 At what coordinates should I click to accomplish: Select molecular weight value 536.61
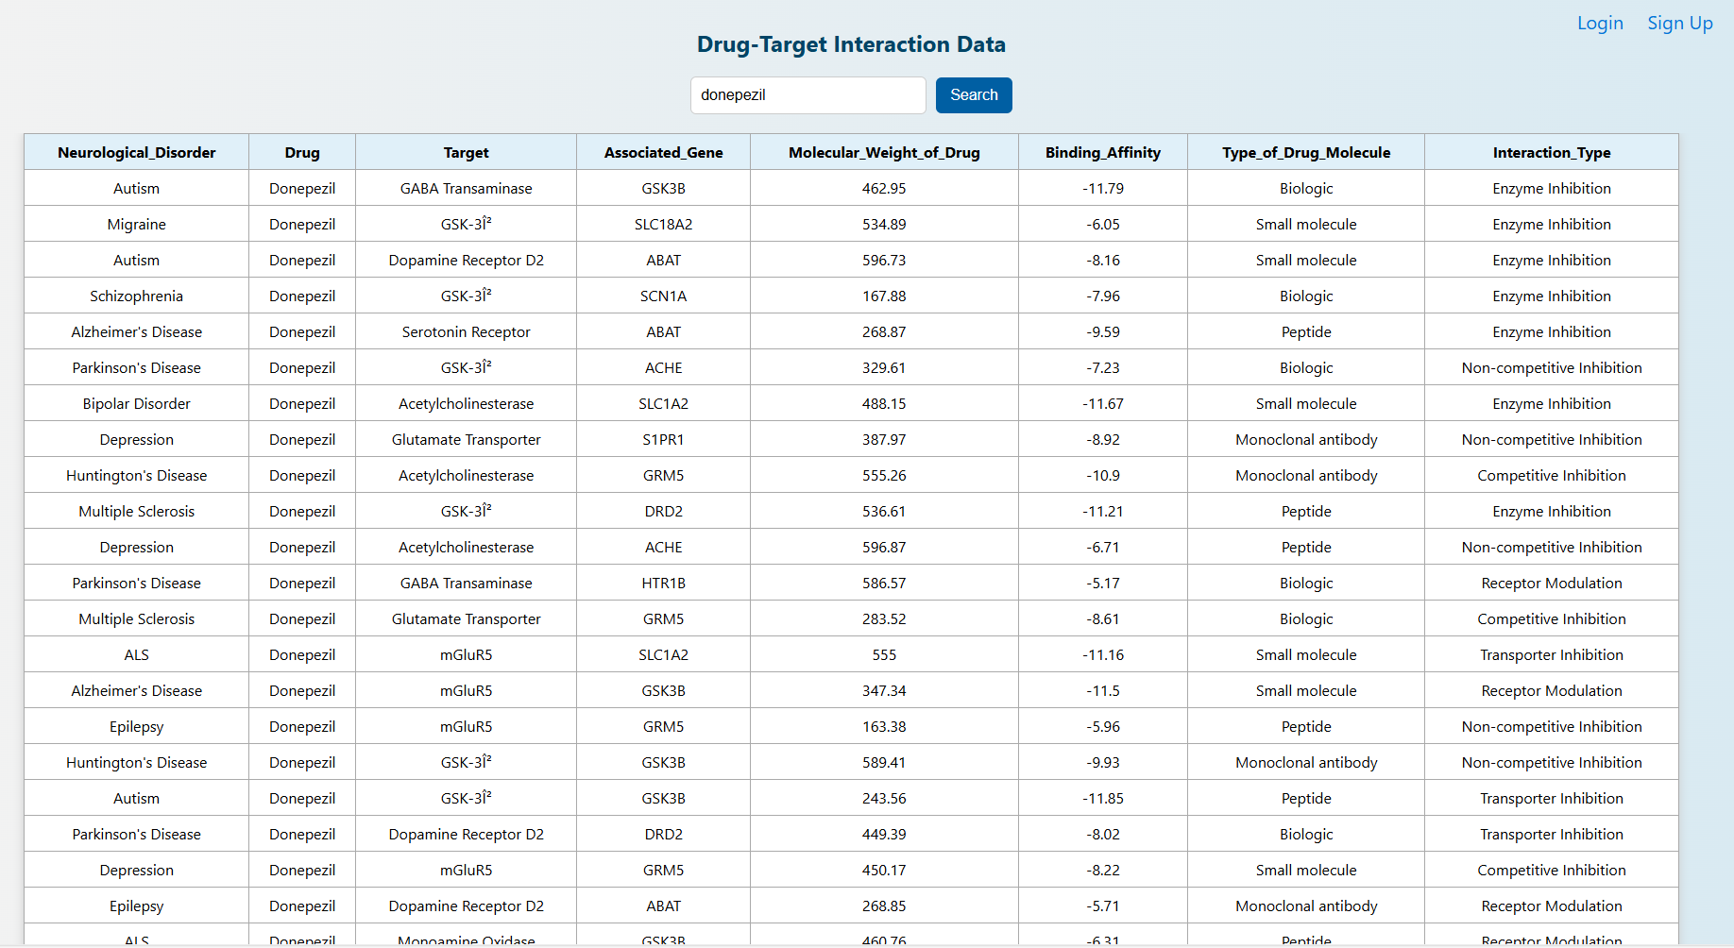(884, 511)
